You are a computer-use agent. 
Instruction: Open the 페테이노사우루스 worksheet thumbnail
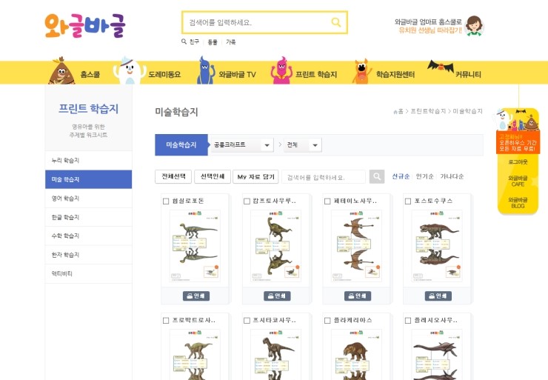356,246
